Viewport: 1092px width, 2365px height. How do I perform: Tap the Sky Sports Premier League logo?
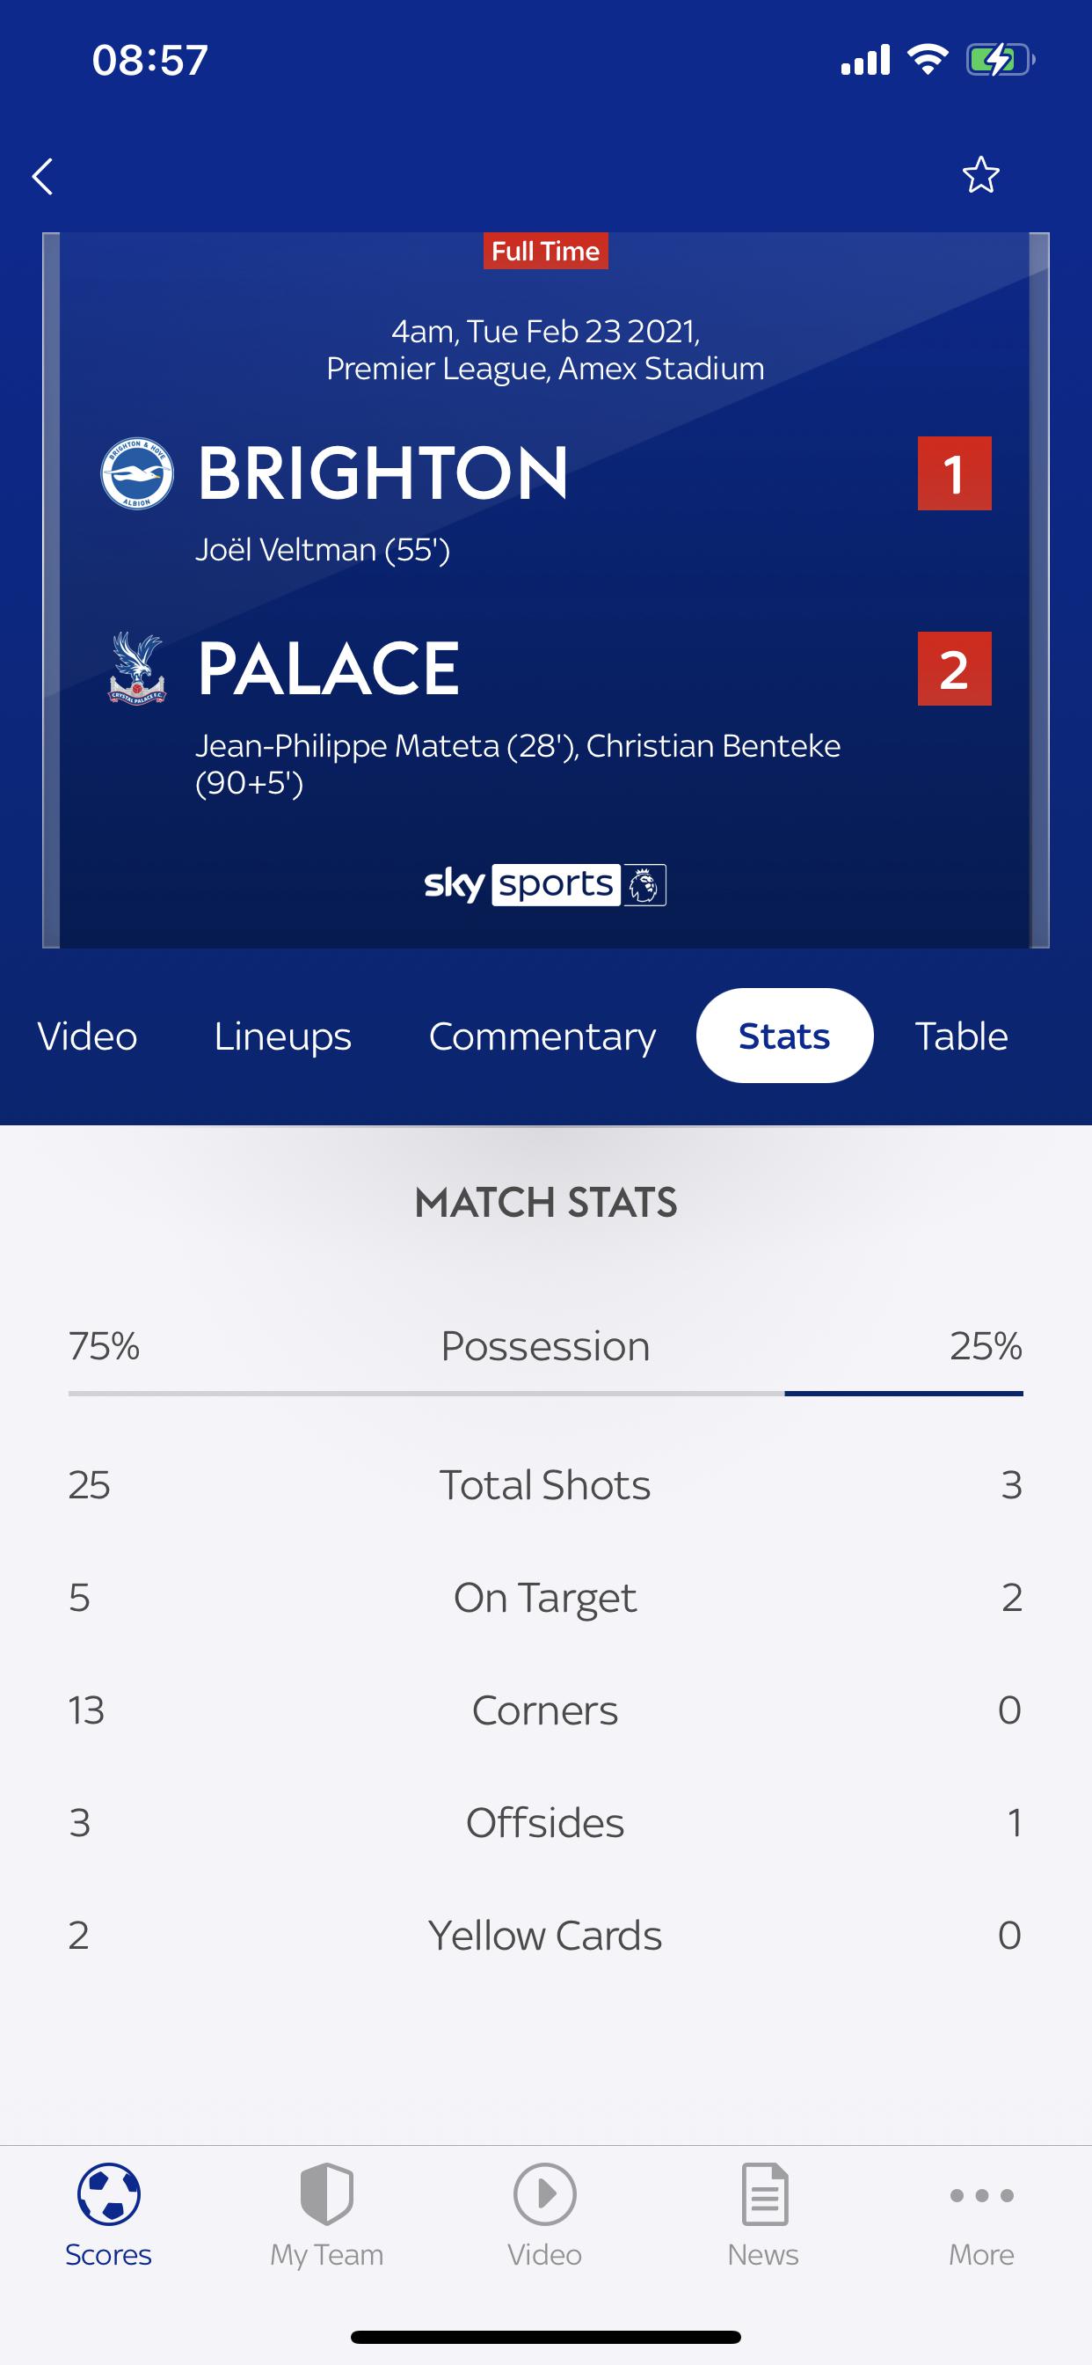545,885
